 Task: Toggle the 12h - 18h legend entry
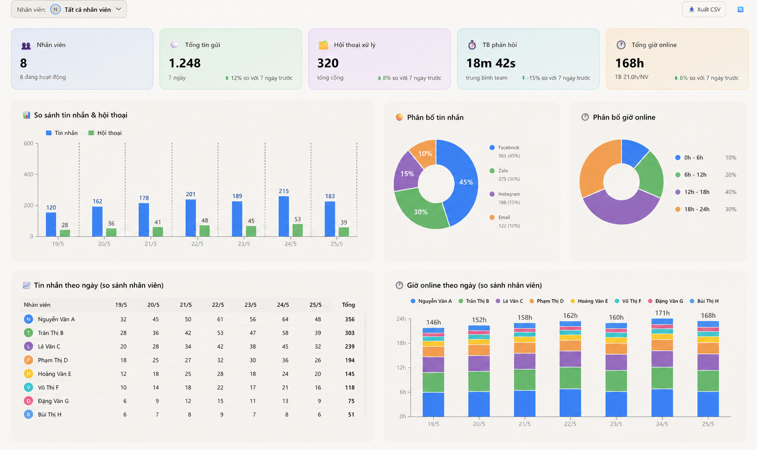tap(705, 192)
